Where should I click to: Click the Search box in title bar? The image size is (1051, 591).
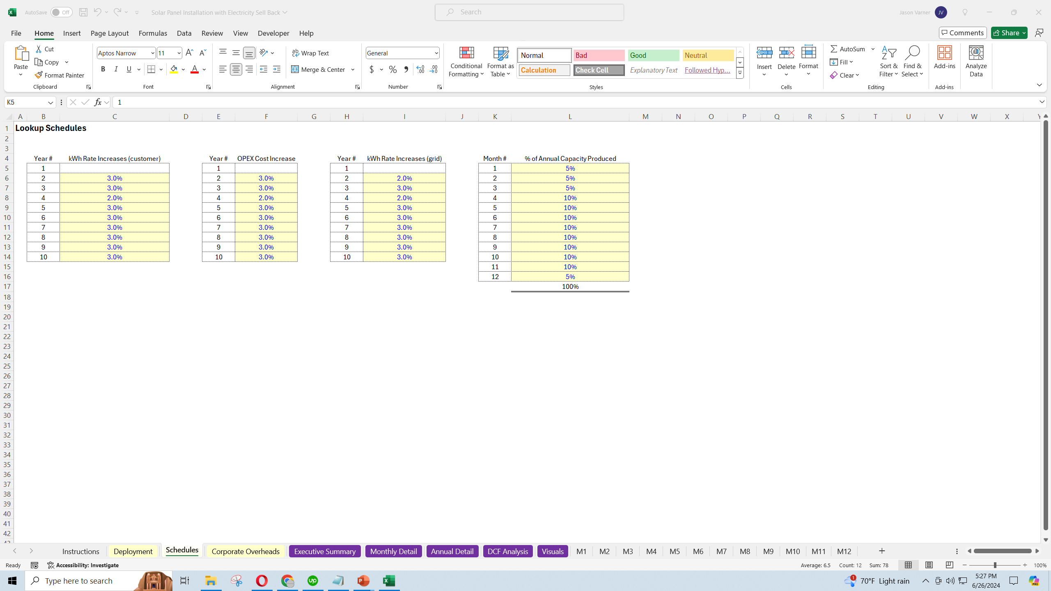click(x=529, y=12)
